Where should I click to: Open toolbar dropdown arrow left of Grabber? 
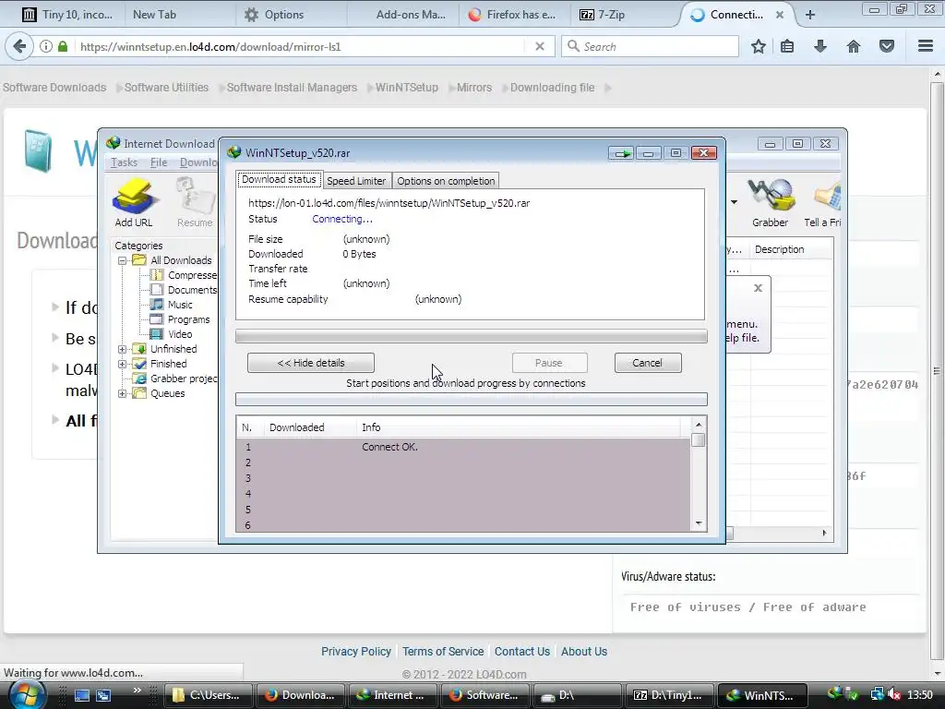tap(734, 202)
